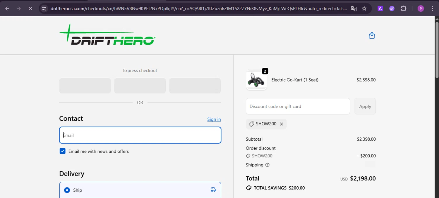Click the Subtotal label
Viewport: 439px width, 198px height.
[254, 139]
